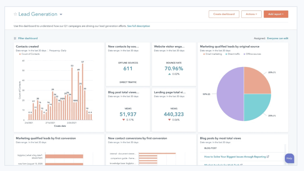Screen dimensions: 304x171
Task: Click the down triangle next to 0.17%
Action: tap(123, 120)
